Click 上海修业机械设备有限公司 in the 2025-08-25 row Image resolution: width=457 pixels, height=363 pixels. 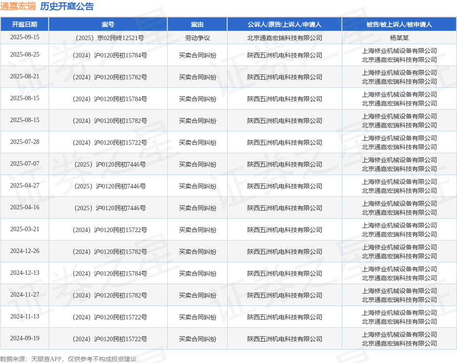399,51
